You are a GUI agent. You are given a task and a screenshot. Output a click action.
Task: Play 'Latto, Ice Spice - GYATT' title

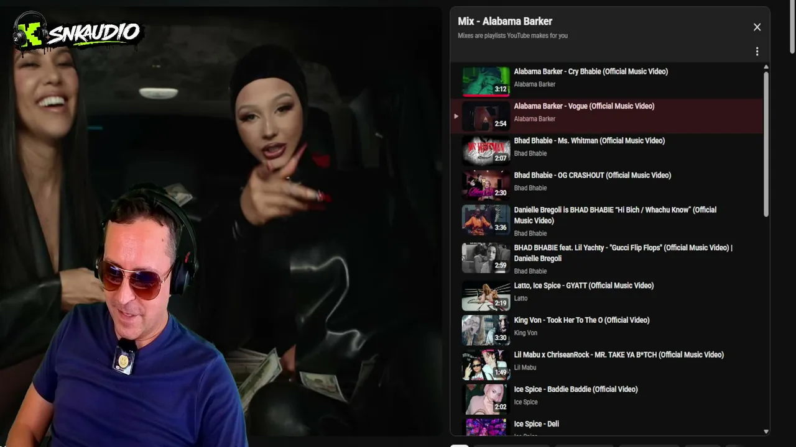(x=583, y=286)
